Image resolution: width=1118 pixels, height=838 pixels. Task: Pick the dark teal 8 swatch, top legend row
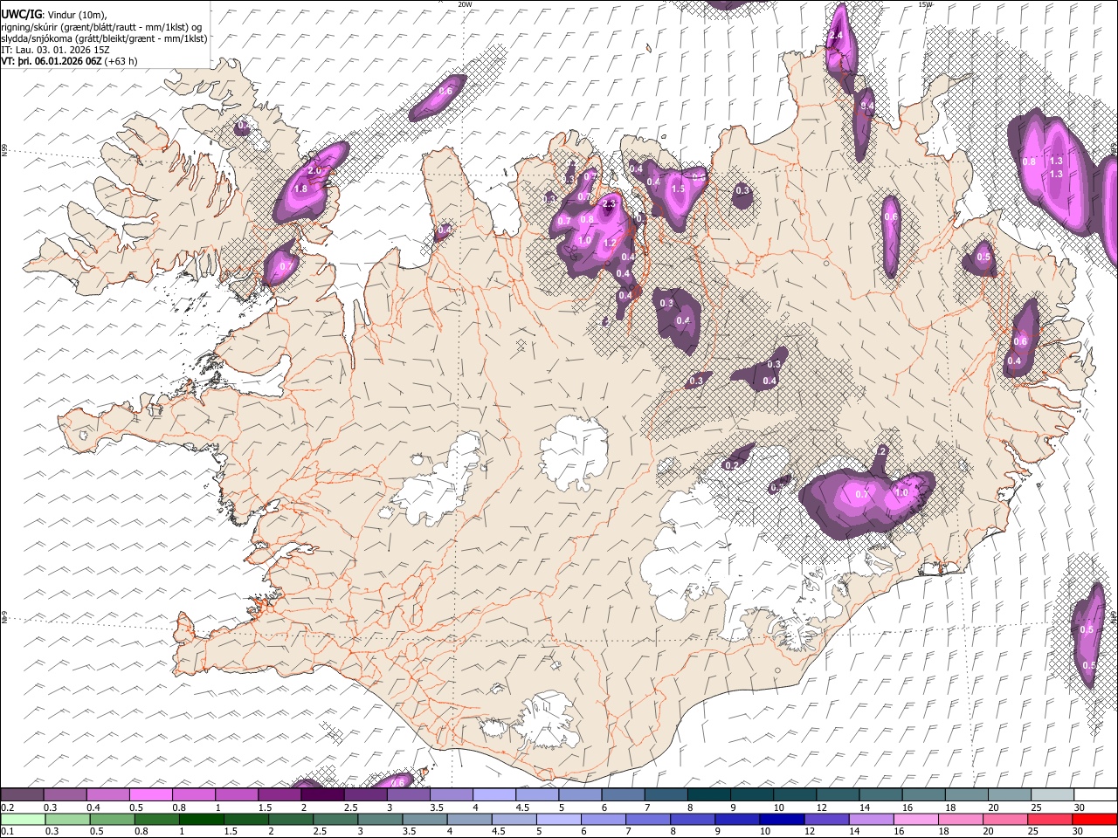(x=707, y=795)
